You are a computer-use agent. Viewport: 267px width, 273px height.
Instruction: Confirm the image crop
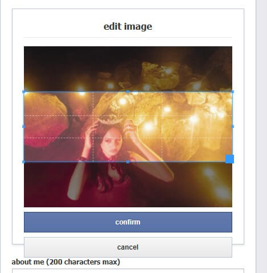tap(128, 222)
